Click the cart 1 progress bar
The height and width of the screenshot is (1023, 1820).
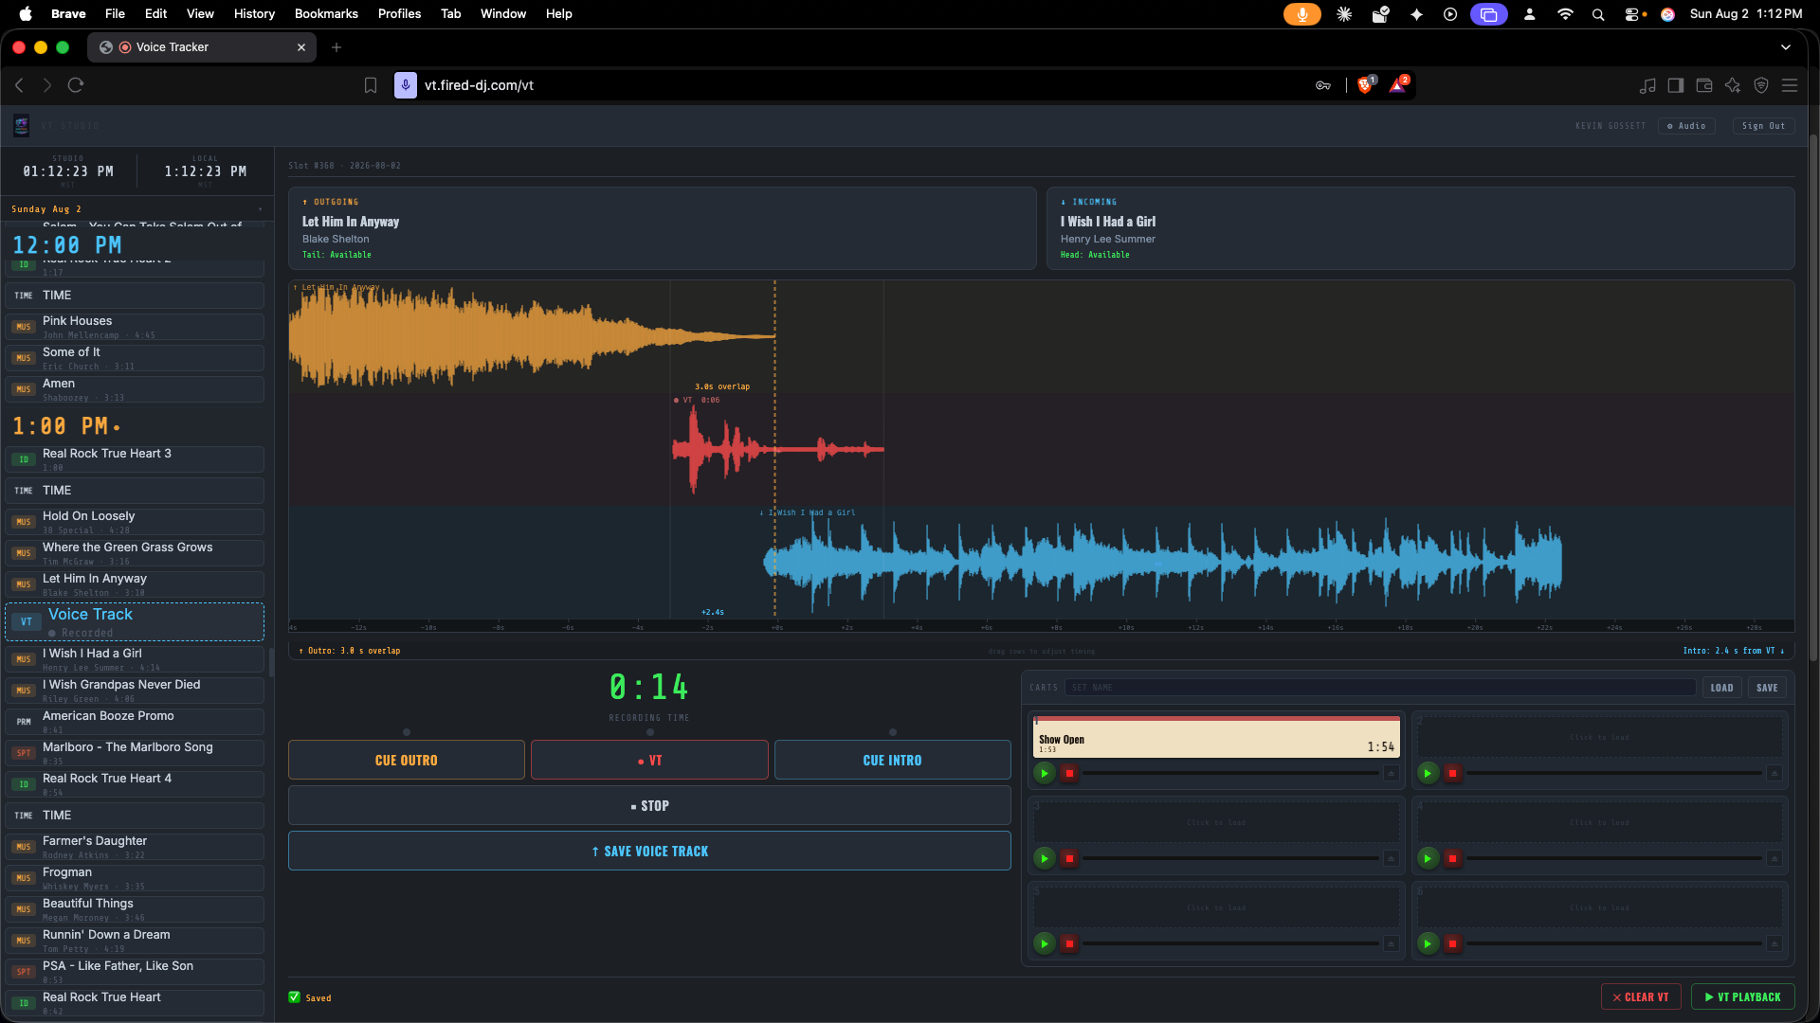click(x=1230, y=773)
